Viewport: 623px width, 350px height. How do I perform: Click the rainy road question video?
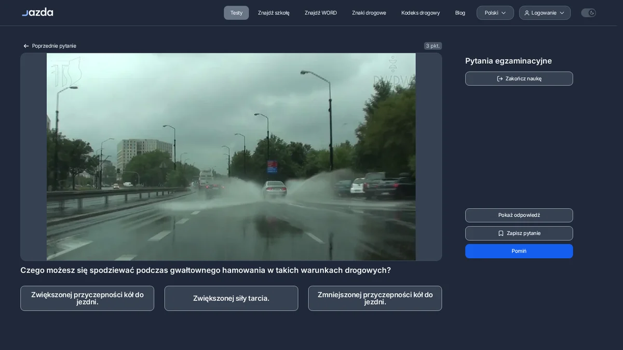click(x=231, y=157)
